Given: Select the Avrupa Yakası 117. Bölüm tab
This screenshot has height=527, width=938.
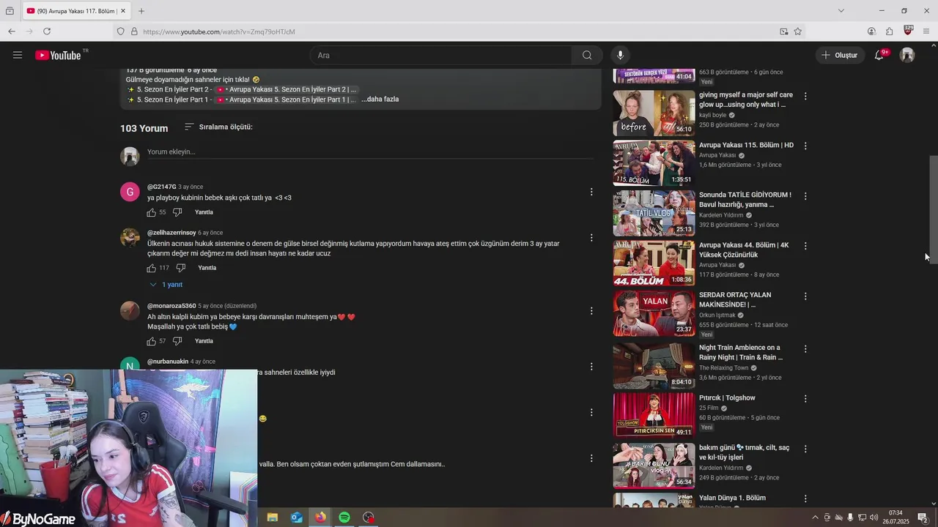Looking at the screenshot, I should pos(76,11).
